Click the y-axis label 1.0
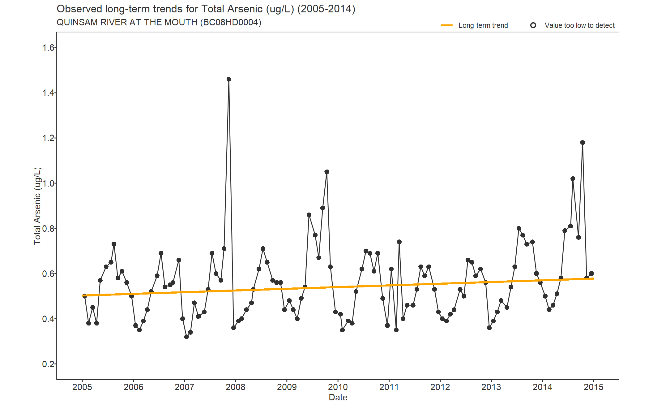The image size is (653, 405). point(48,183)
